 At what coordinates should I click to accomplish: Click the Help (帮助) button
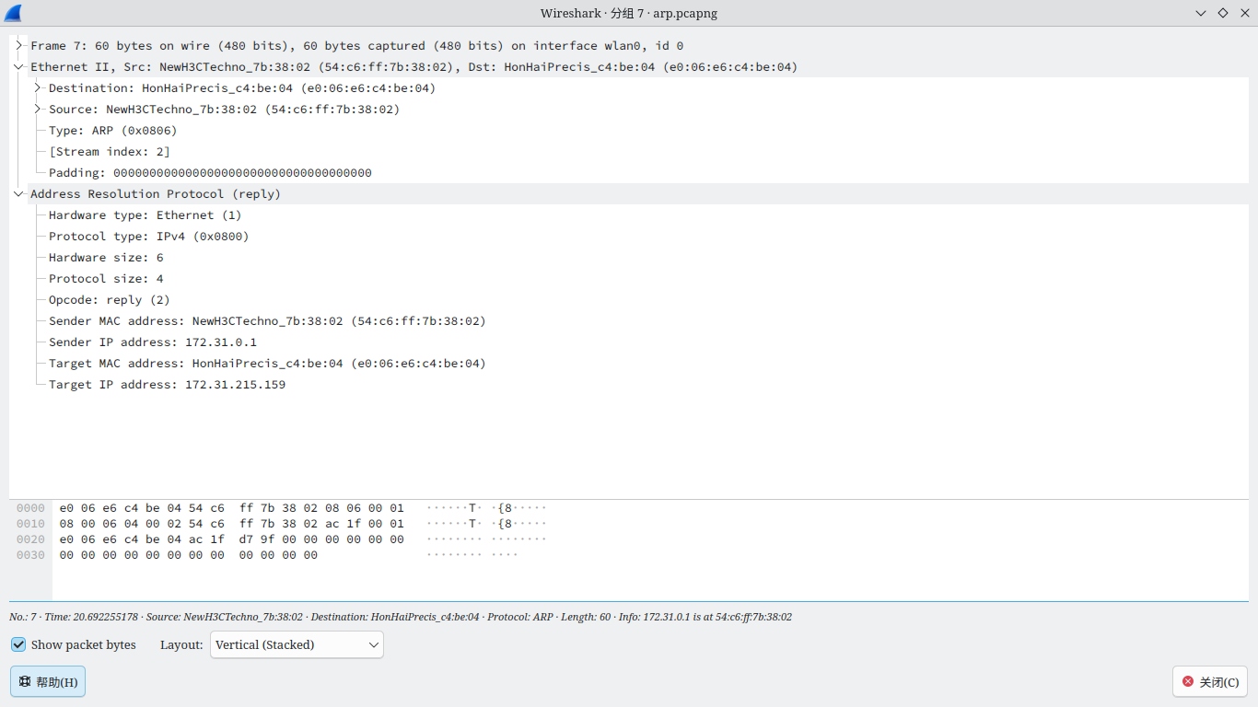coord(48,682)
